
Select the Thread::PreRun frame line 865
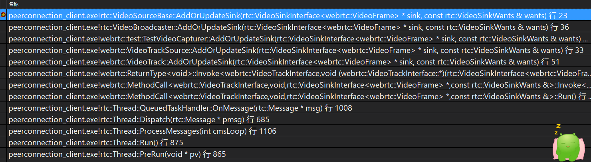pos(299,154)
